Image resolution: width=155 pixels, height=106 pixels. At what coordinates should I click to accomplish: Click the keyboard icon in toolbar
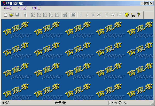65,15
